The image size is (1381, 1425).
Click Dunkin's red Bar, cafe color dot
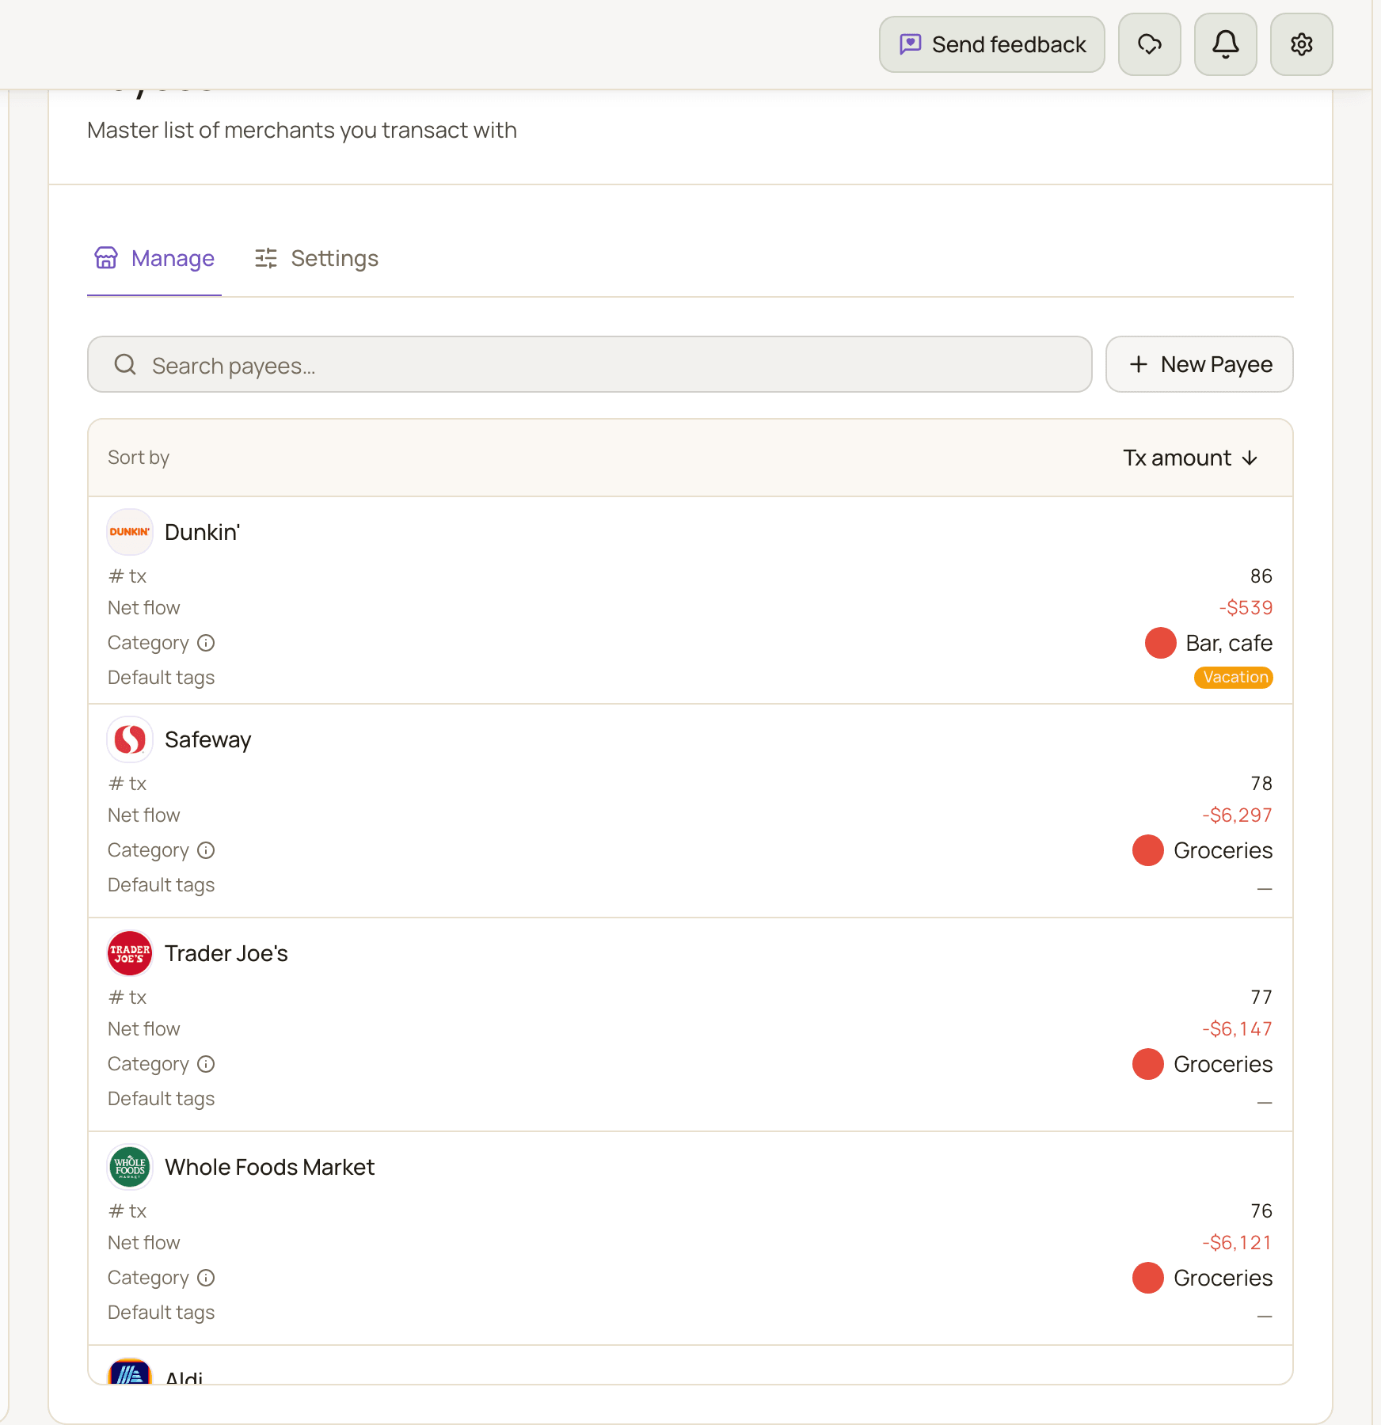(1161, 643)
